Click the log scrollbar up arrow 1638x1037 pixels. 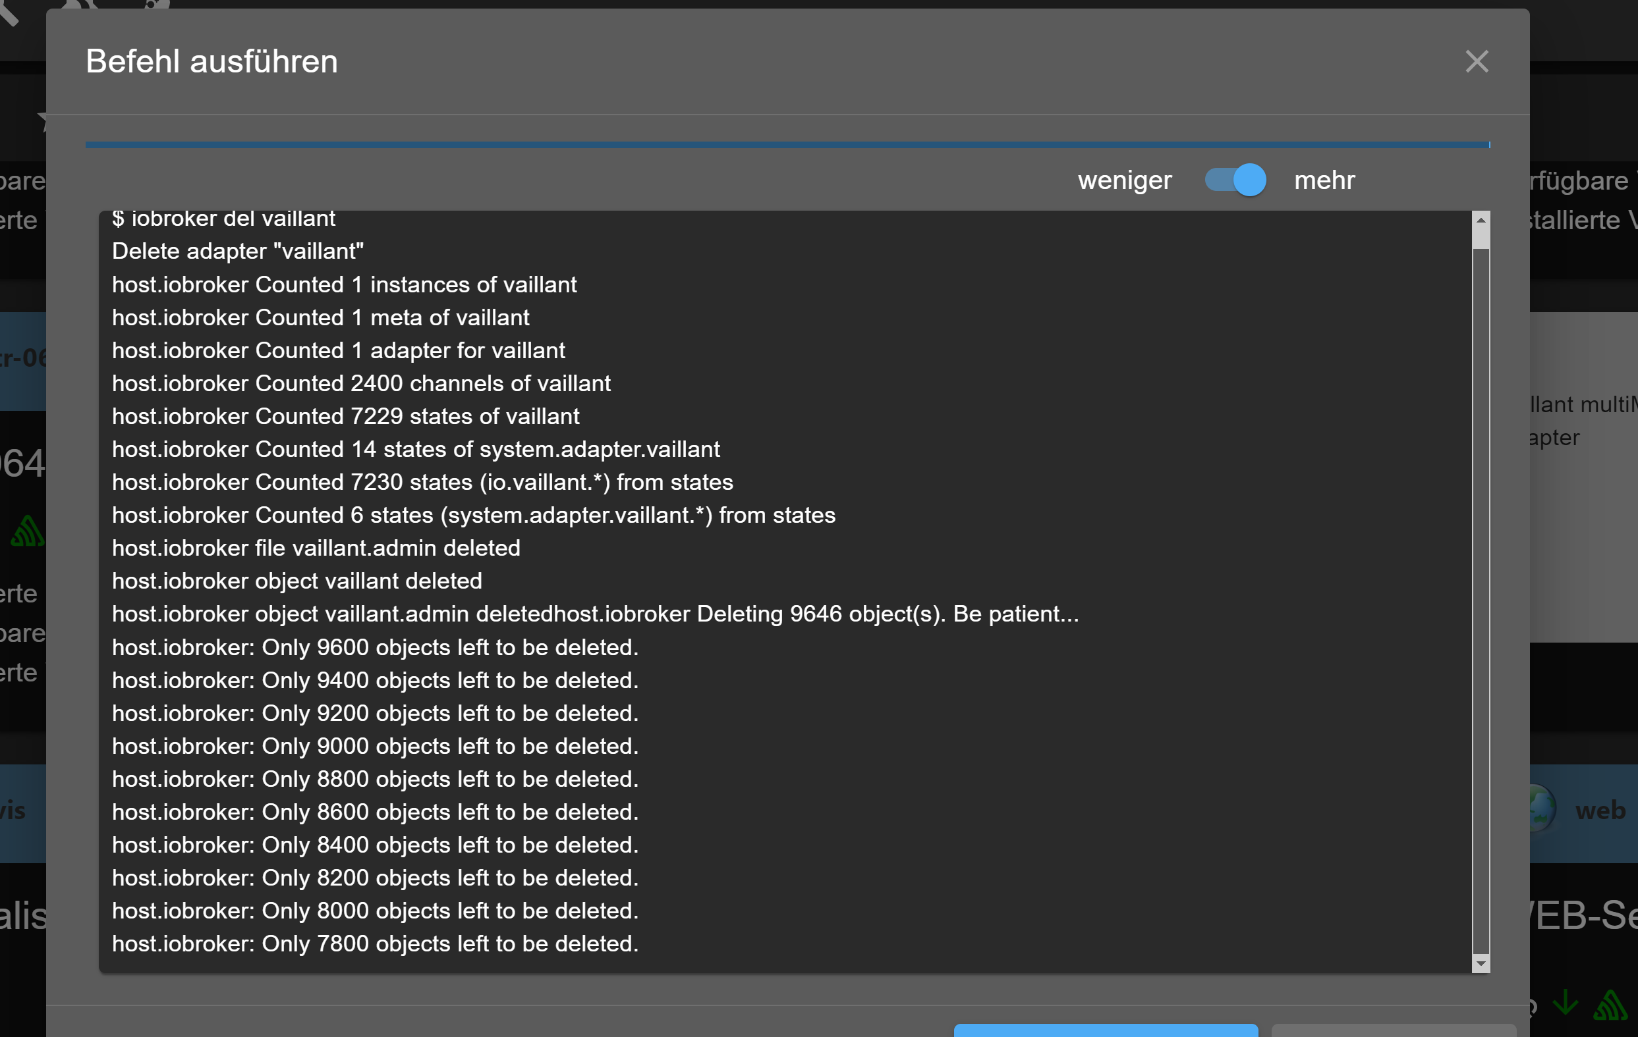pyautogui.click(x=1481, y=220)
